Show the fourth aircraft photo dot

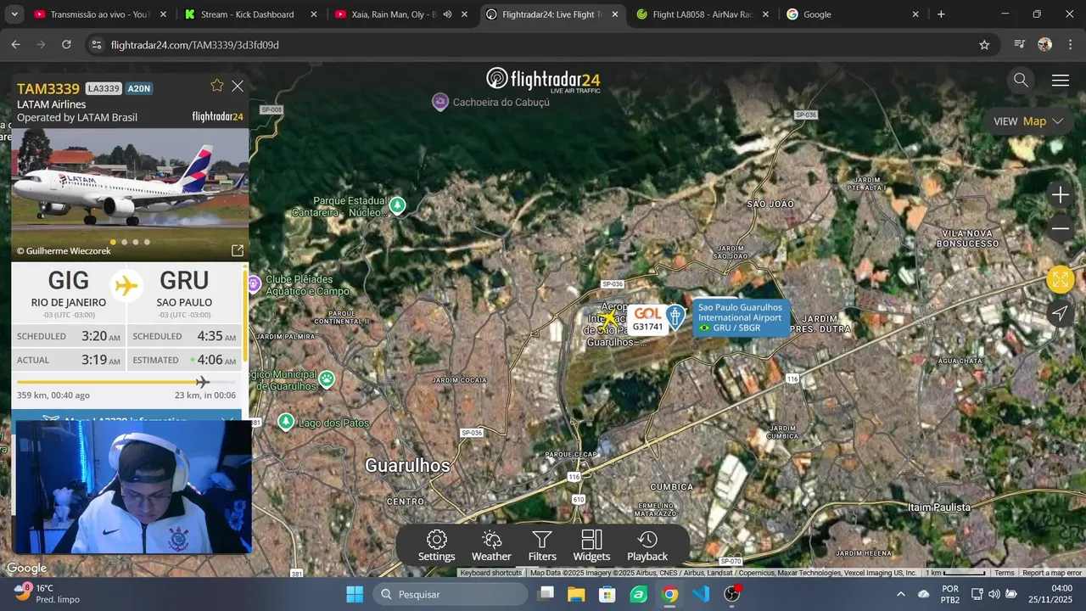[x=147, y=242]
